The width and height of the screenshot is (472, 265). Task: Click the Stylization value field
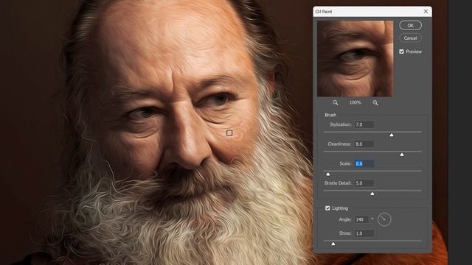(364, 124)
